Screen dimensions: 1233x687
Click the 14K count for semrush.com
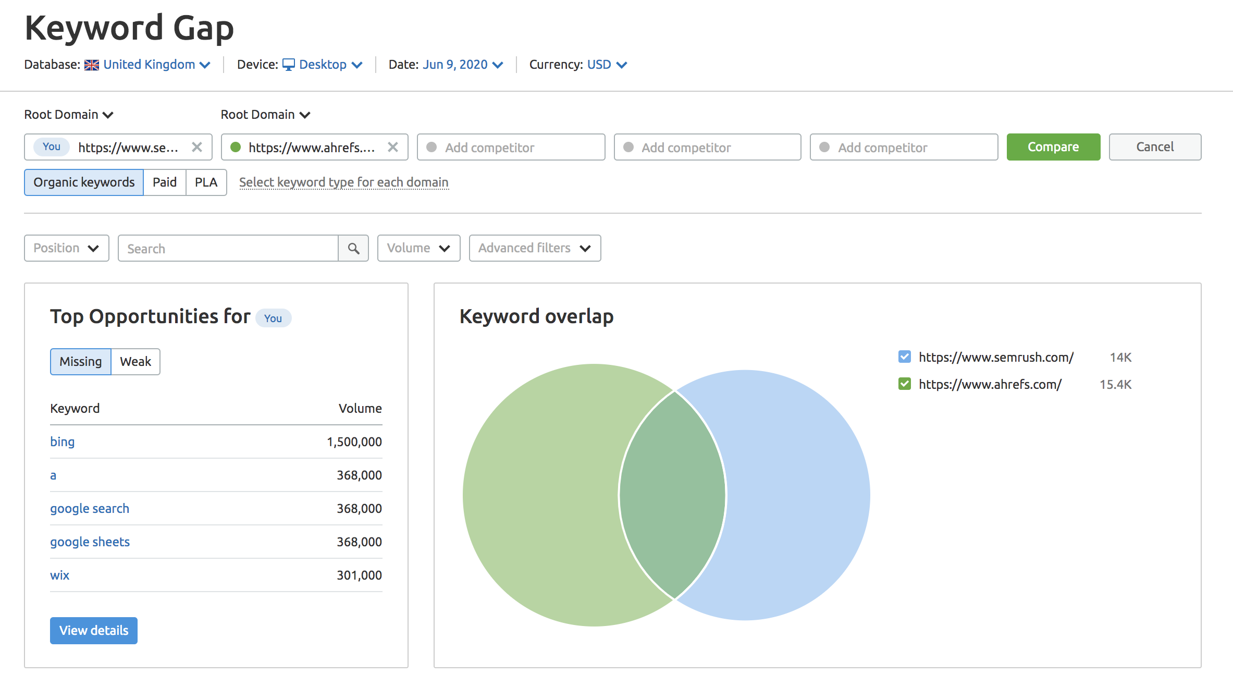[1120, 357]
